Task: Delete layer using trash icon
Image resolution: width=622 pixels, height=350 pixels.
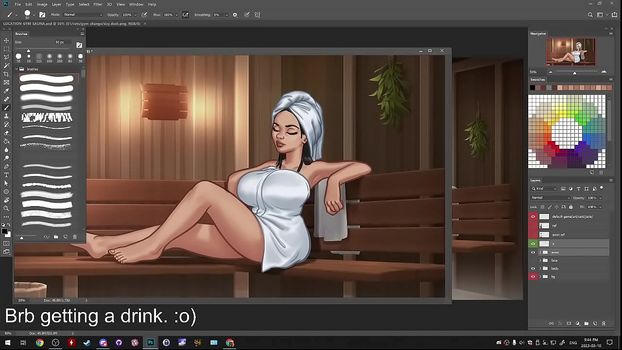Action: (x=604, y=323)
